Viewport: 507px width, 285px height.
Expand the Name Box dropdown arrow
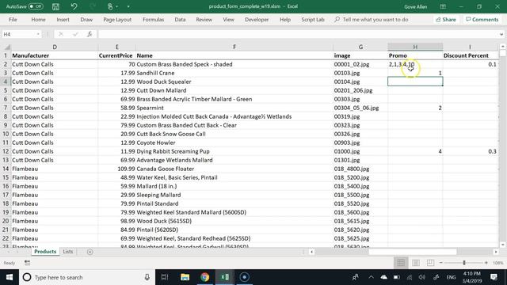tap(38, 34)
